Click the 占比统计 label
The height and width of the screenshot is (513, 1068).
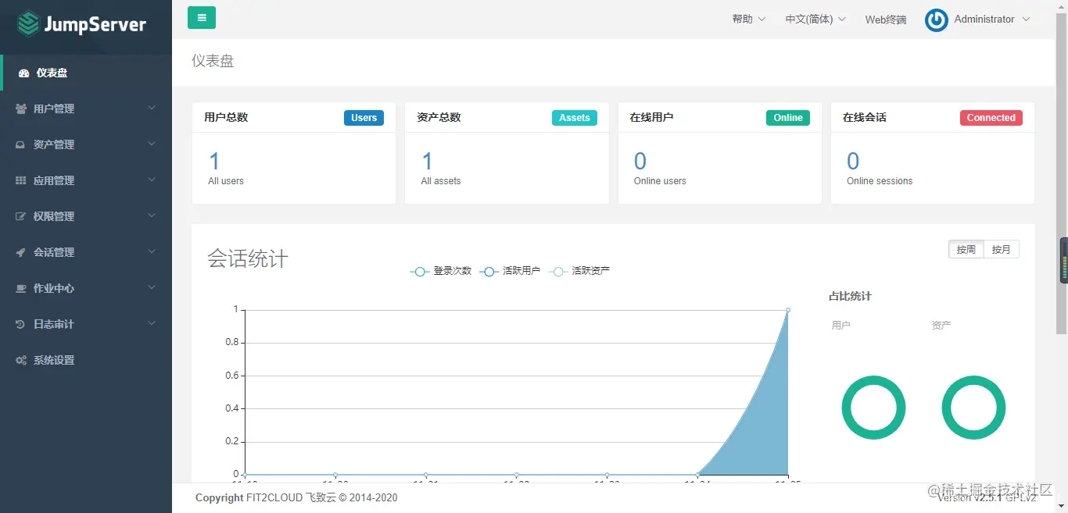850,297
